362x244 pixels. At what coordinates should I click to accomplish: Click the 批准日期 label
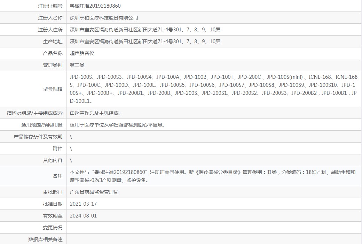[53, 204]
